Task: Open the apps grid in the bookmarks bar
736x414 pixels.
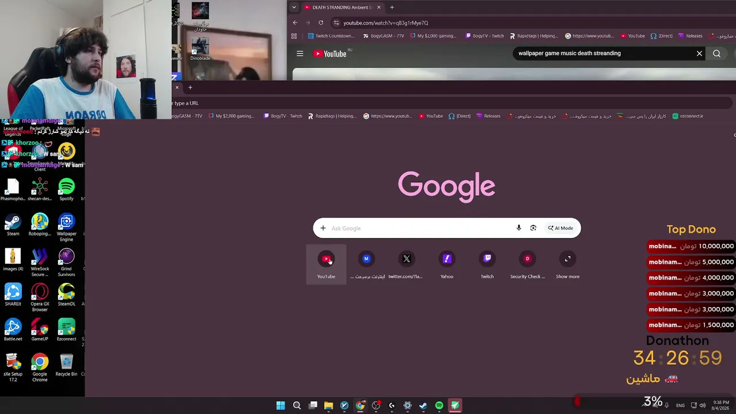Action: [x=294, y=36]
